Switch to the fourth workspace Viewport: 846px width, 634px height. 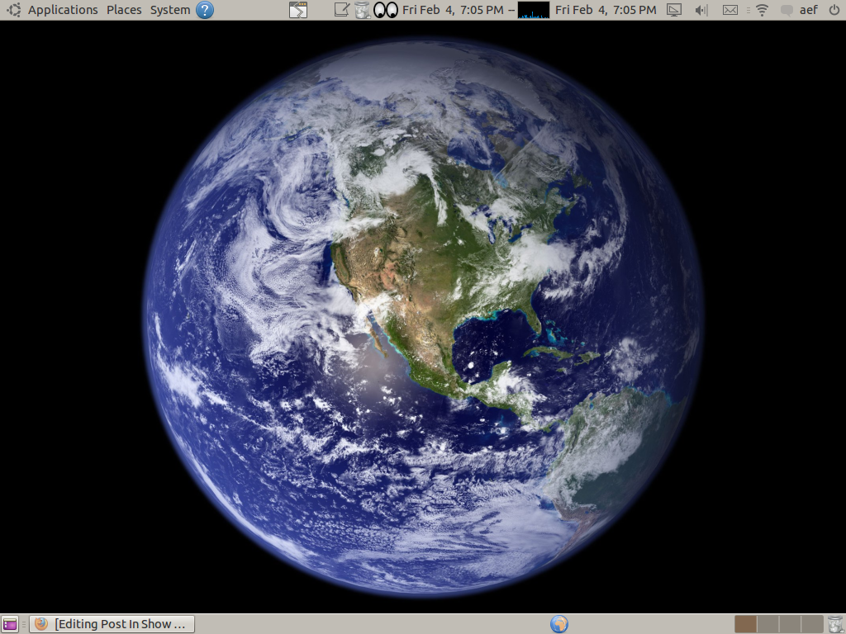pos(811,624)
